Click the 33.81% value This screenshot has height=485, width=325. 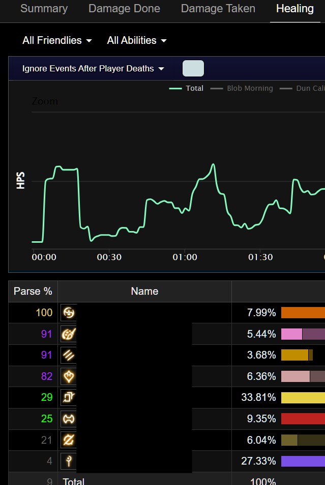pyautogui.click(x=258, y=397)
